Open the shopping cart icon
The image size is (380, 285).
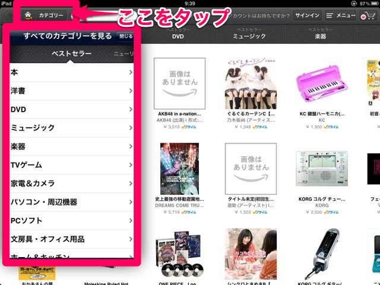[x=368, y=16]
